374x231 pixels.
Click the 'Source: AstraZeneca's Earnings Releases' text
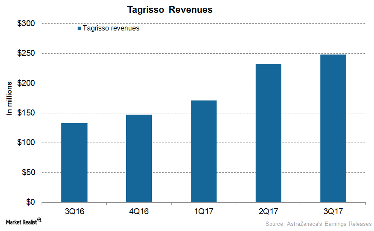click(x=318, y=224)
